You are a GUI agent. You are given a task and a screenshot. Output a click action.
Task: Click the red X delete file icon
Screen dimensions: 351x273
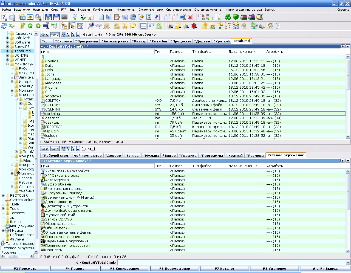[191, 17]
